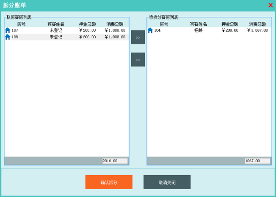This screenshot has width=276, height=197.
Task: Click the house icon for room 107
Action: point(7,30)
